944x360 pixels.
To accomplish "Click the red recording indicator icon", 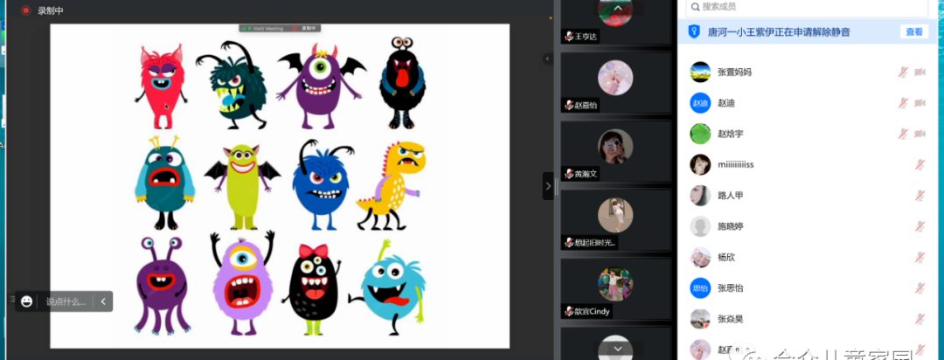I will (25, 10).
